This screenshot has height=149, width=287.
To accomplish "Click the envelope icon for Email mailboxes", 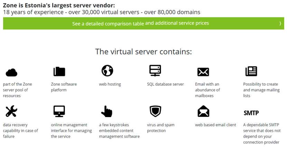I will [203, 72].
